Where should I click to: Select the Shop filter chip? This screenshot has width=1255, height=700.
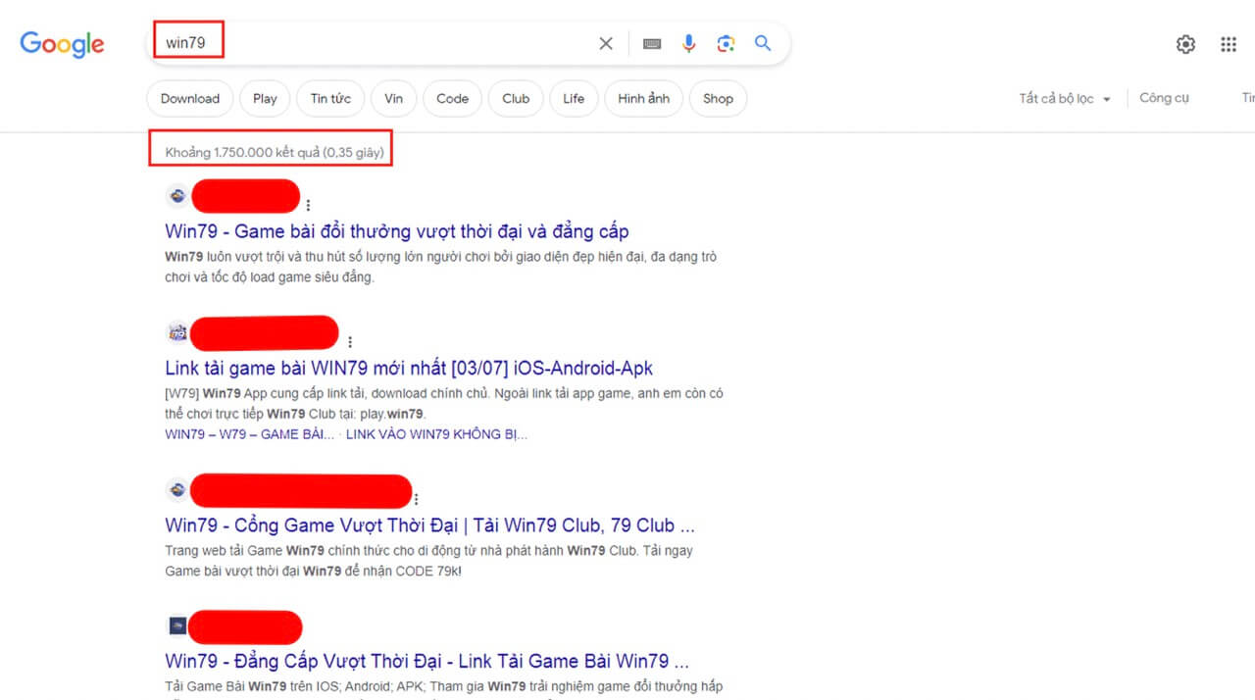point(718,99)
